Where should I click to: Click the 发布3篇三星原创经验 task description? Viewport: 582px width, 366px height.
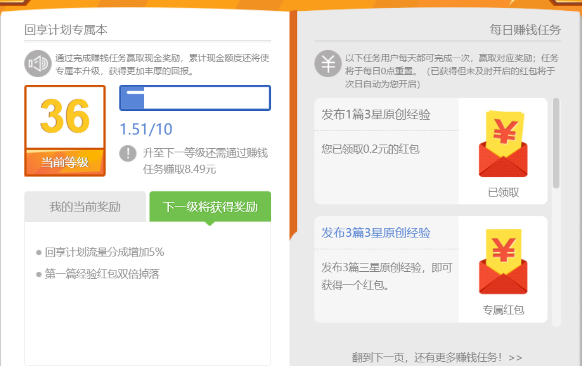[x=387, y=277]
